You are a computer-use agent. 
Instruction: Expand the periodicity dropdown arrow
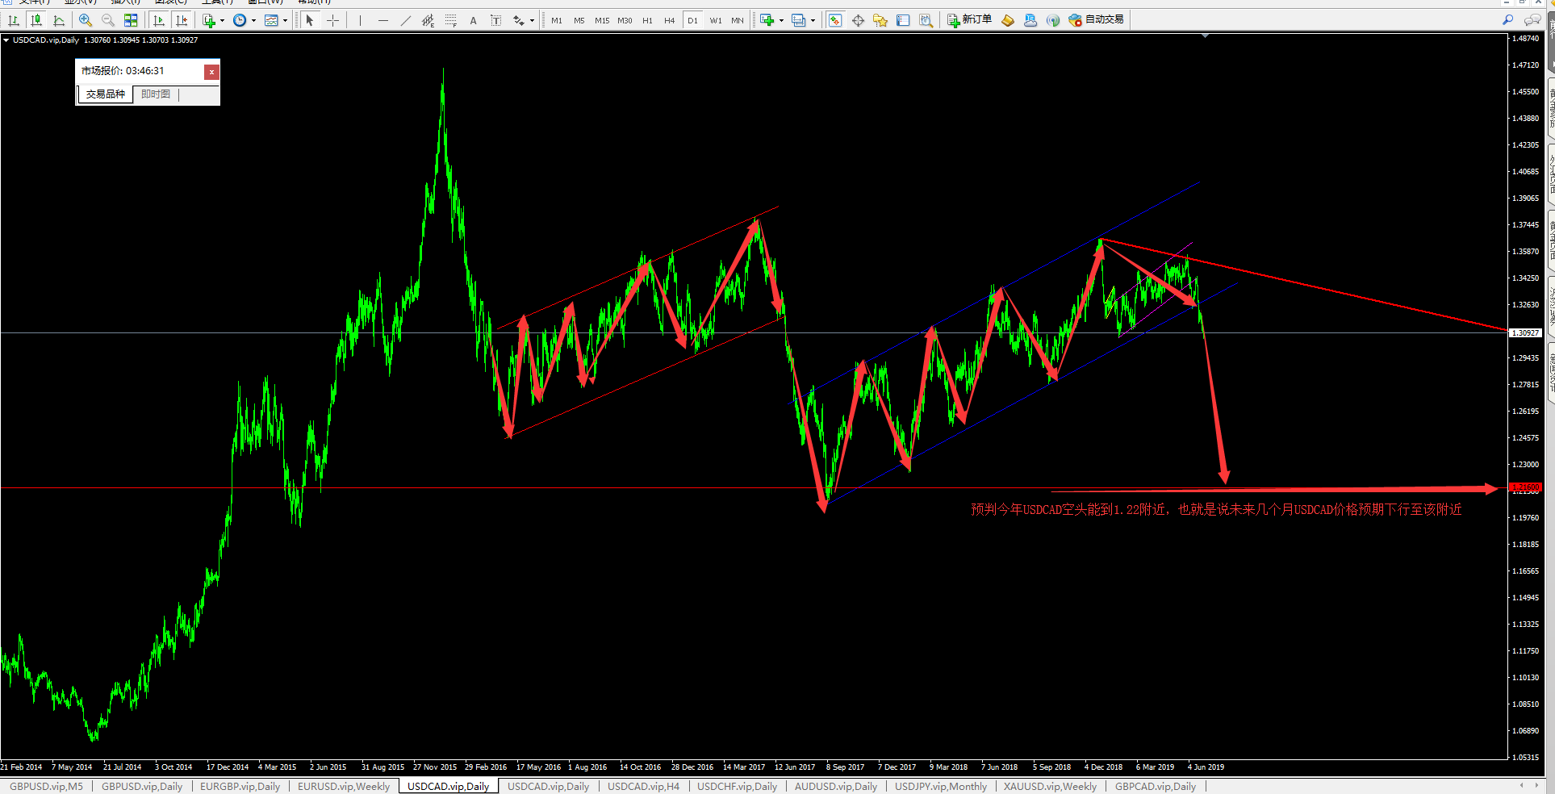(x=253, y=20)
